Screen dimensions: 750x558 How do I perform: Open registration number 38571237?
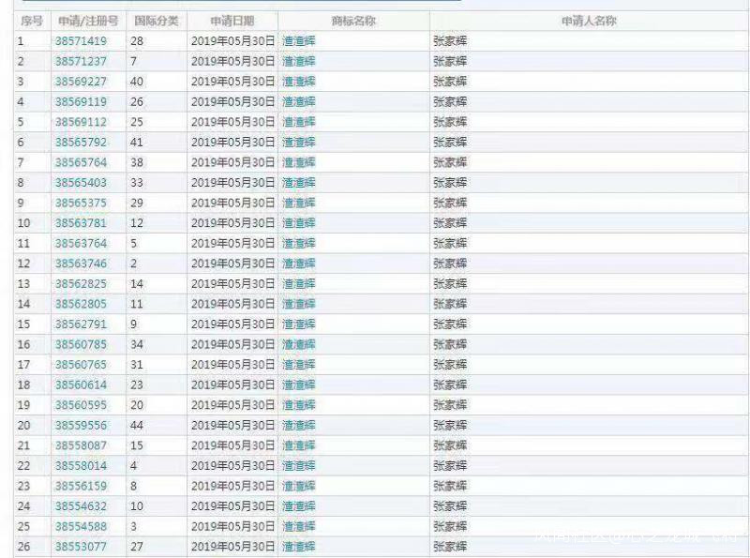click(x=81, y=61)
